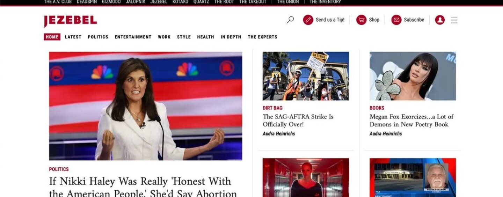Screen dimensions: 503x197
Task: Open the user account profile icon
Action: [x=440, y=20]
